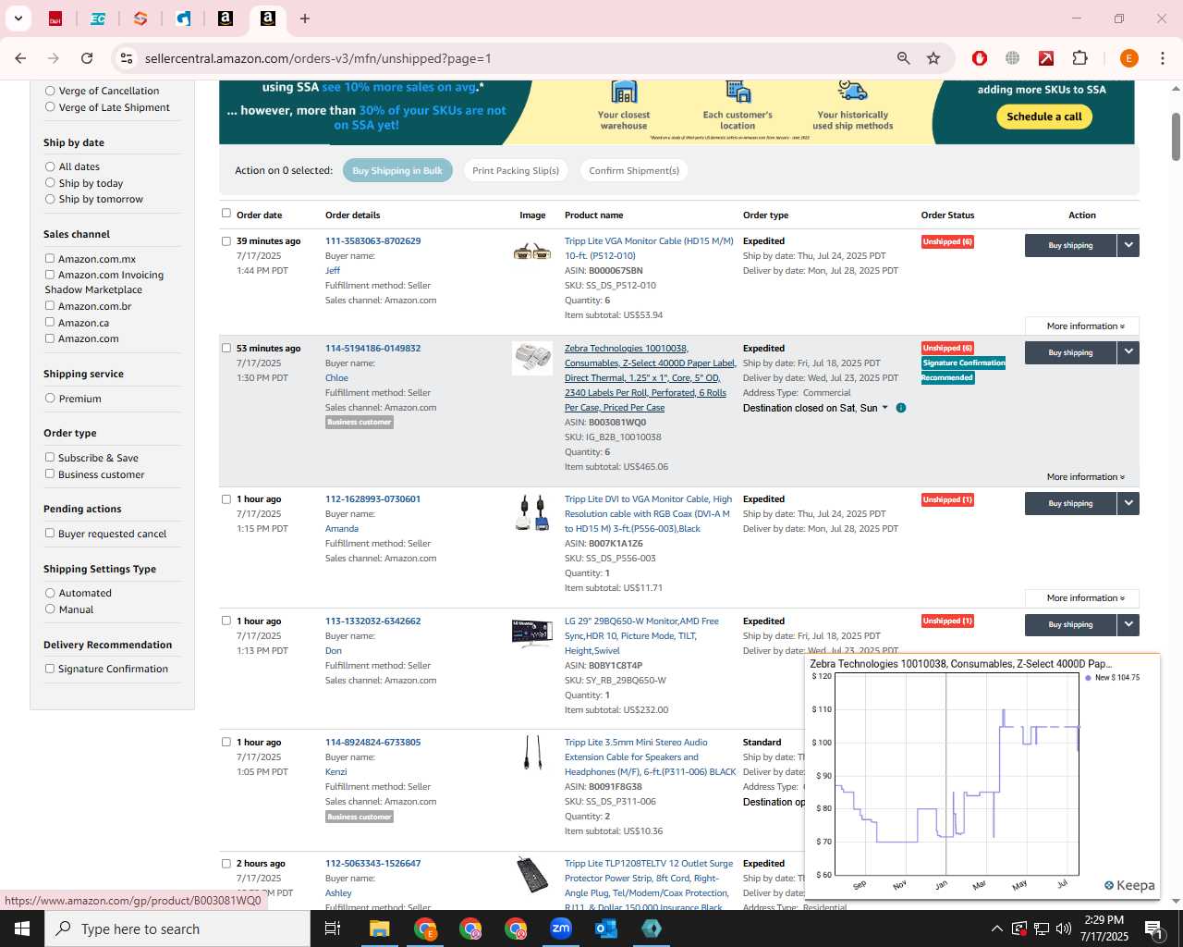Open the red arrow extension icon

click(1046, 58)
